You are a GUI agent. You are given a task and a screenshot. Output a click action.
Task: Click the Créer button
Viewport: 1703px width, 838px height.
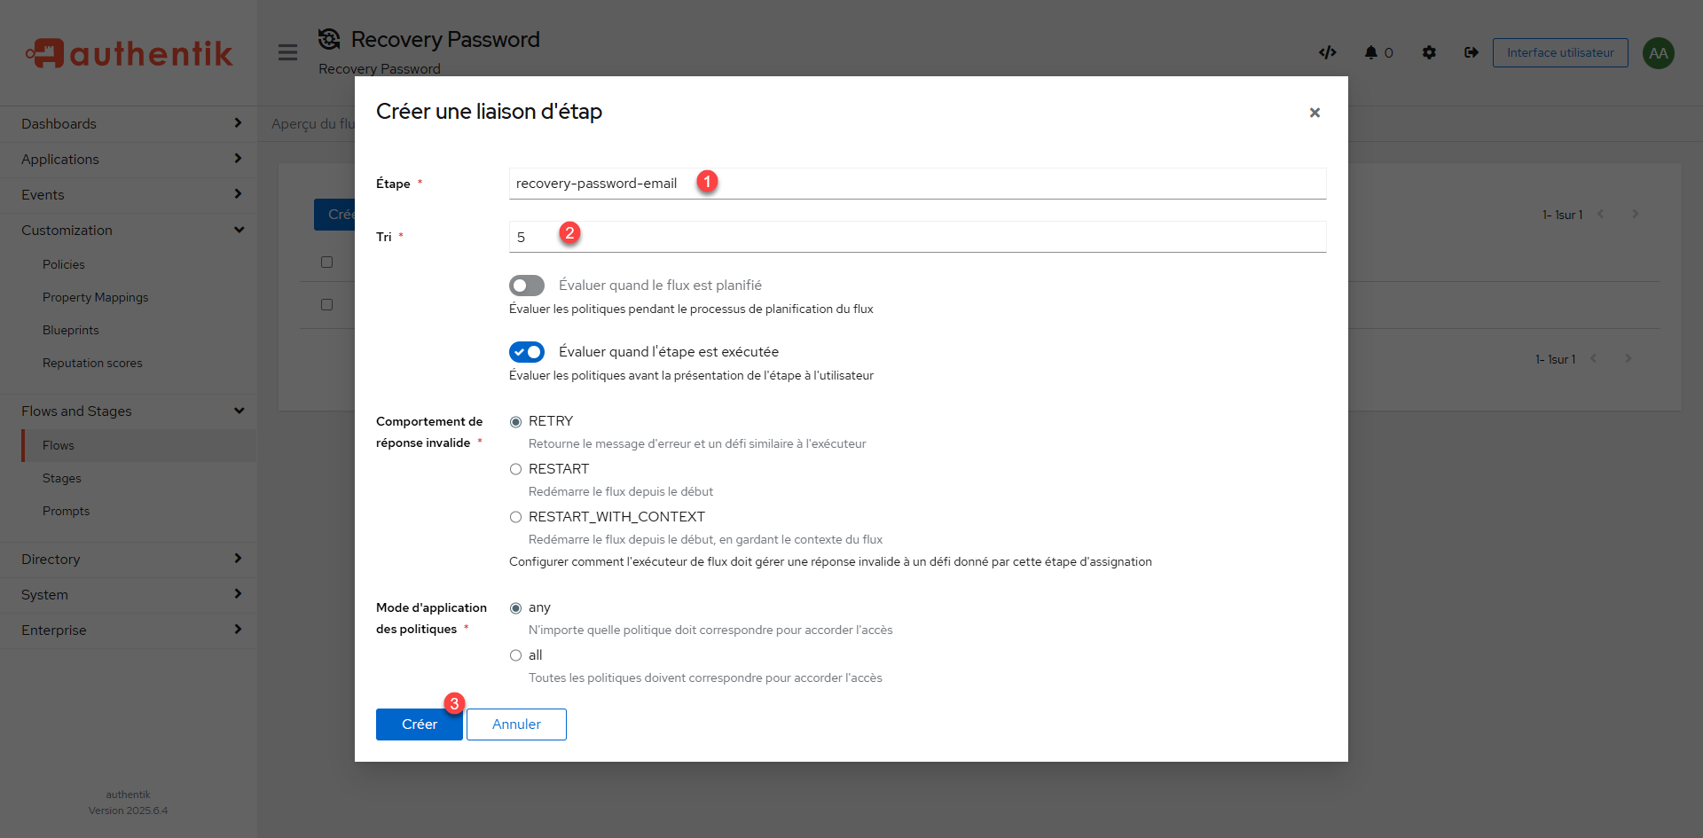coord(419,724)
